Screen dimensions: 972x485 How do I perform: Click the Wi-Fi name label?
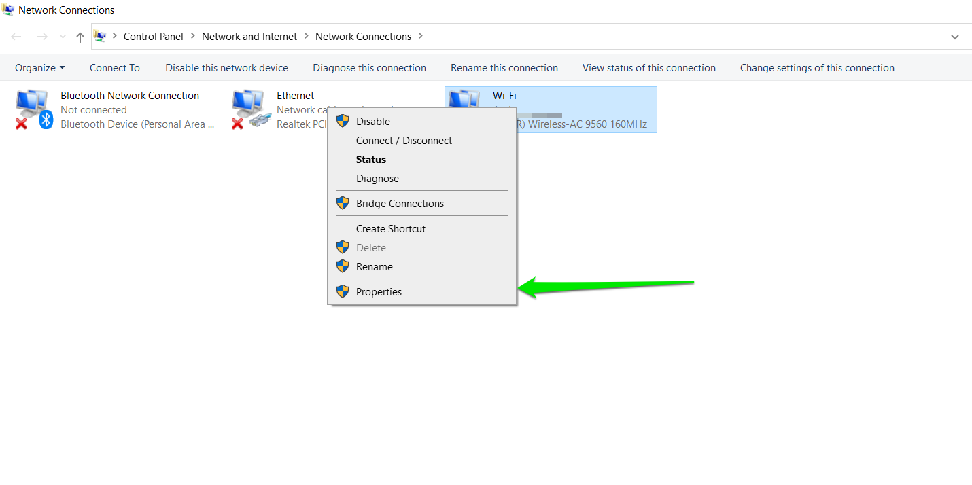pyautogui.click(x=504, y=96)
